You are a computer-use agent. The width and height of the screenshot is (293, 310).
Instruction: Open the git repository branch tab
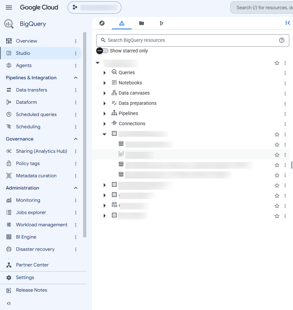161,23
